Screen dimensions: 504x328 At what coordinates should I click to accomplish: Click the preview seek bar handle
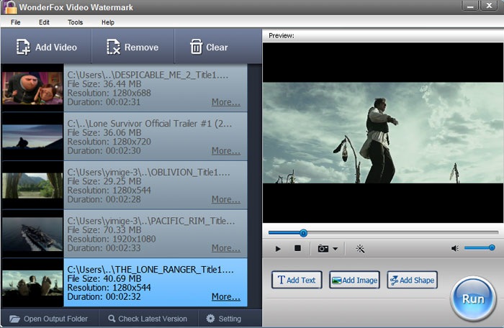[303, 233]
